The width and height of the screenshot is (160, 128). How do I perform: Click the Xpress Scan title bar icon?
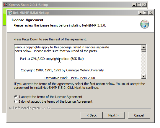coord(5,5)
